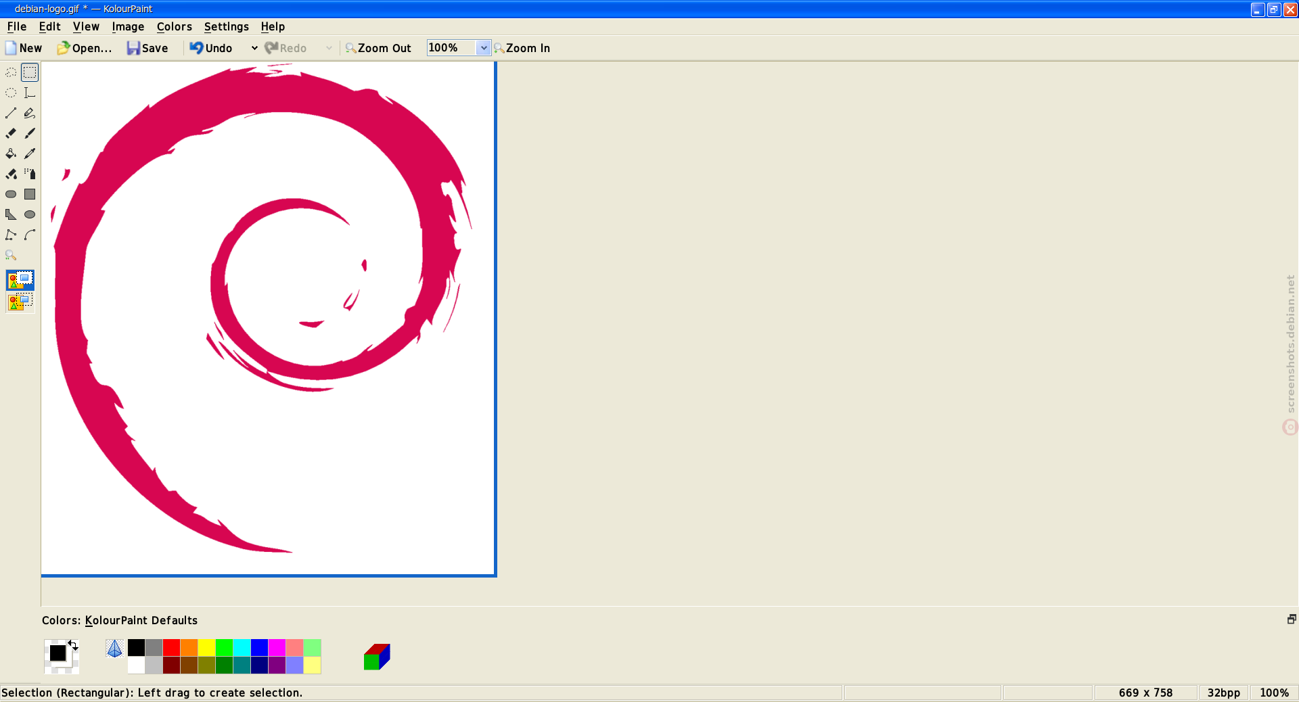Select the Polygon tool

coord(11,214)
